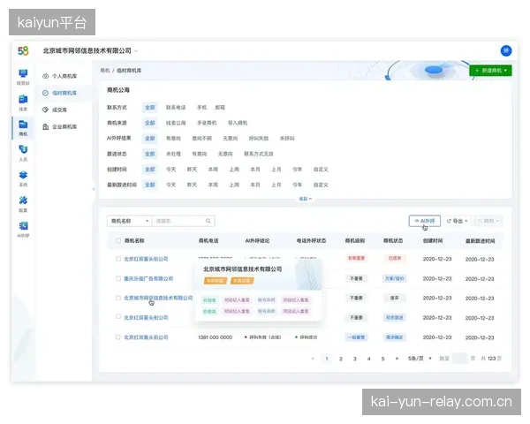Click the search magnifier icon
The height and width of the screenshot is (424, 530).
click(208, 221)
